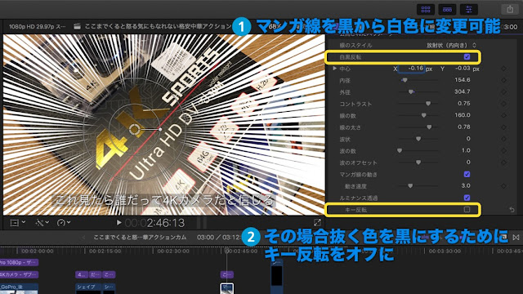
Task: Click the コントラスト slider handle
Action: (x=428, y=104)
